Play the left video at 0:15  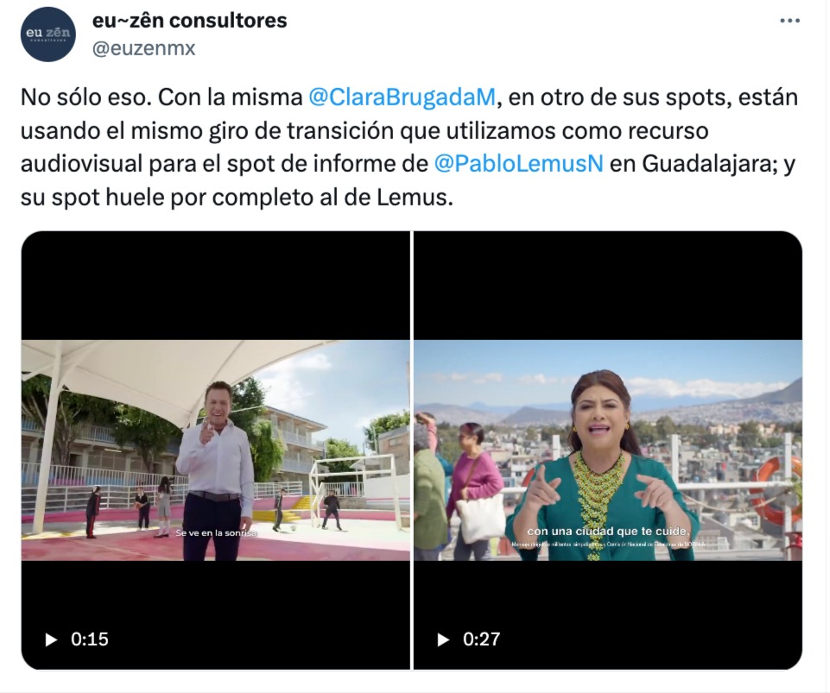[x=51, y=639]
